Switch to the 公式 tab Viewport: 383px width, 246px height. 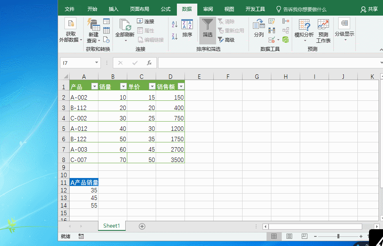click(x=166, y=9)
